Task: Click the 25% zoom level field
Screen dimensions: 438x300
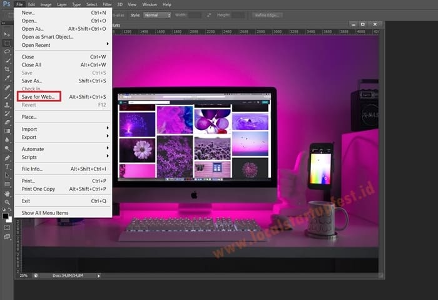Action: coord(24,276)
